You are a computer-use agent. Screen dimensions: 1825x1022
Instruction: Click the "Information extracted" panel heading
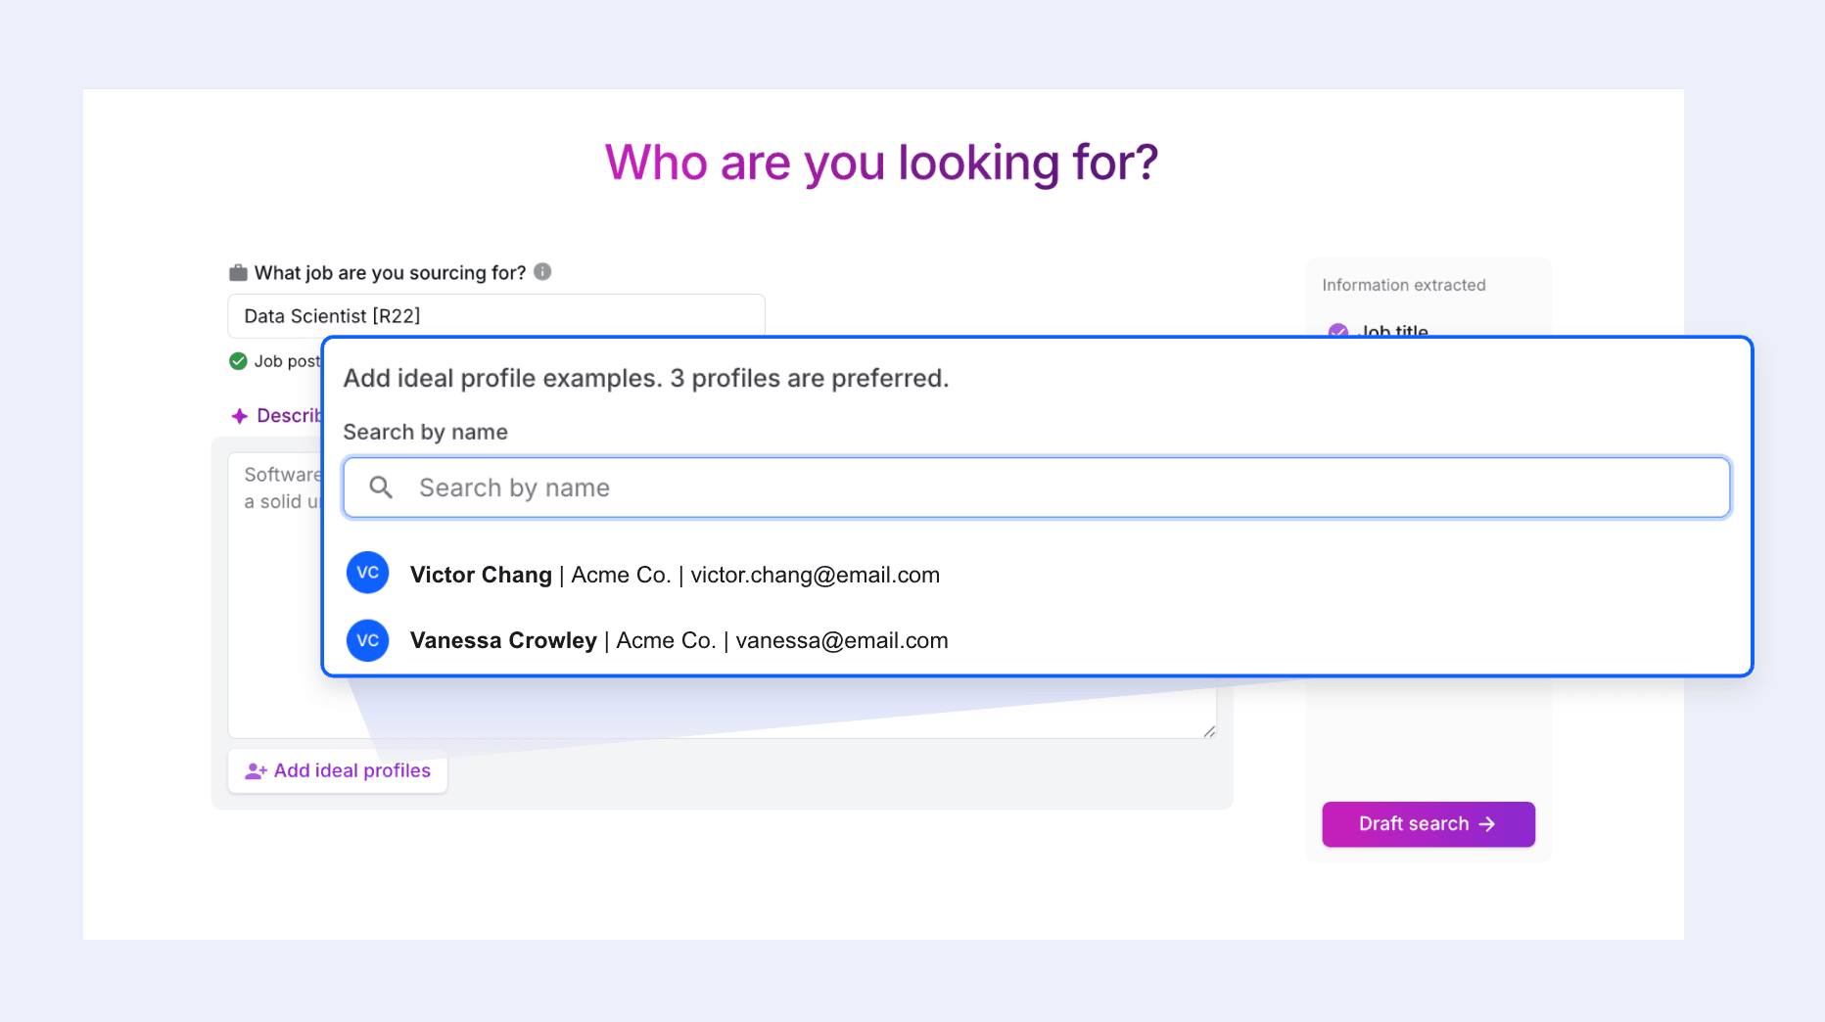1403,285
